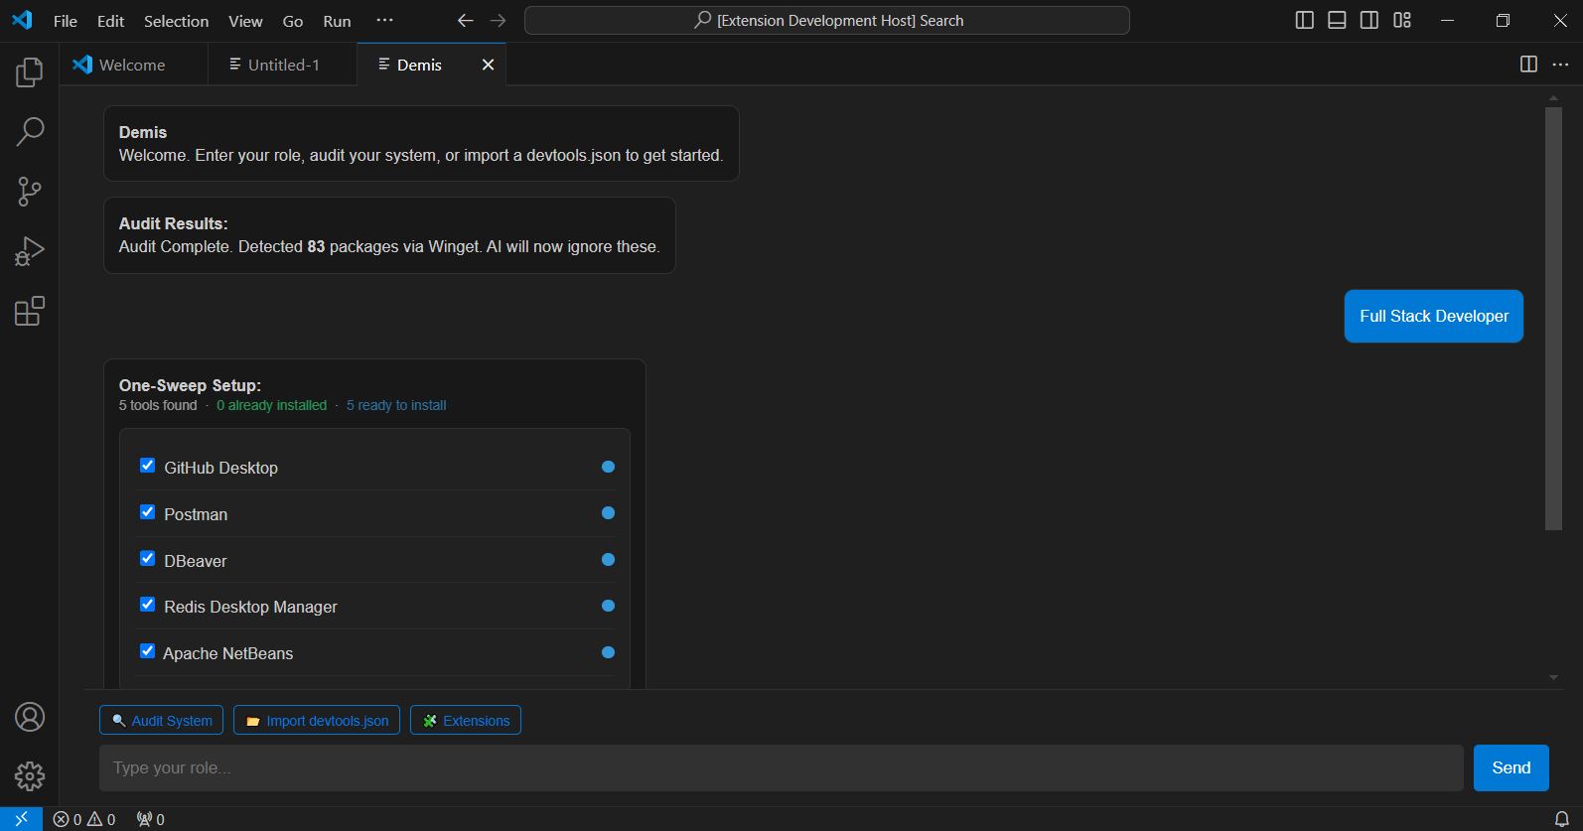Click the chat vertical scrollbar thumb
Viewport: 1583px width, 831px height.
(1554, 318)
